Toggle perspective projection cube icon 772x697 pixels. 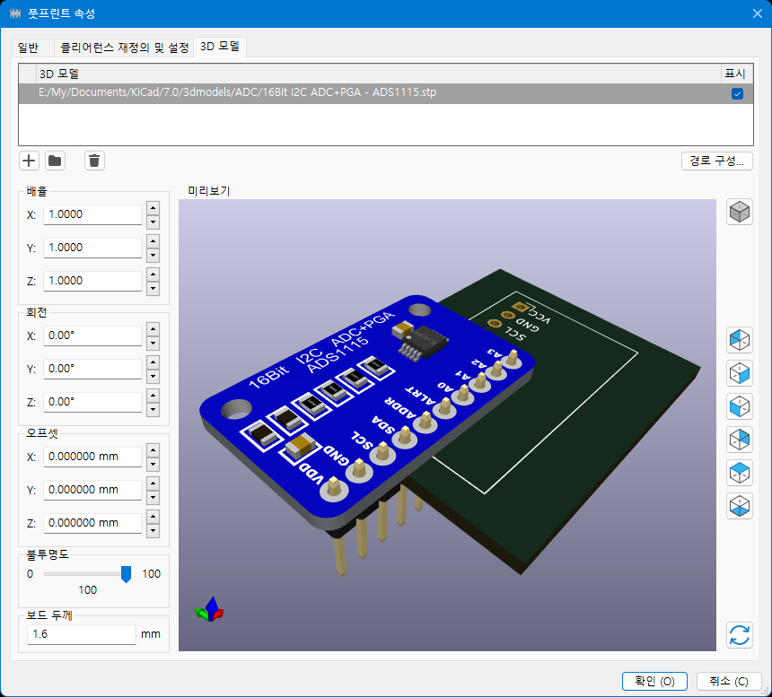point(740,212)
